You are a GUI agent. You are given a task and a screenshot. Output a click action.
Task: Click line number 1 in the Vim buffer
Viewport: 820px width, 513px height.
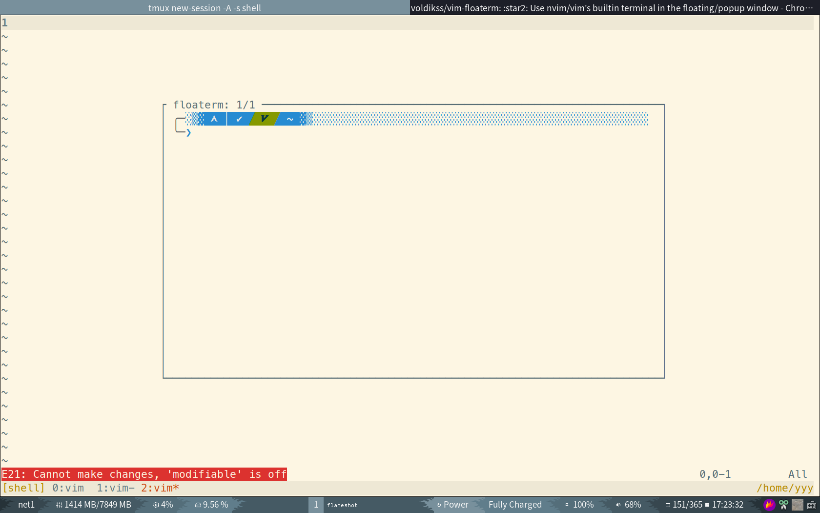(4, 22)
